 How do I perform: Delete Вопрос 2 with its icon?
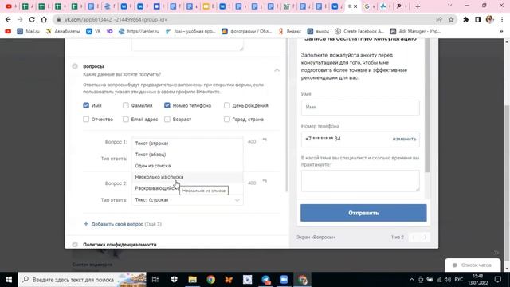click(265, 181)
